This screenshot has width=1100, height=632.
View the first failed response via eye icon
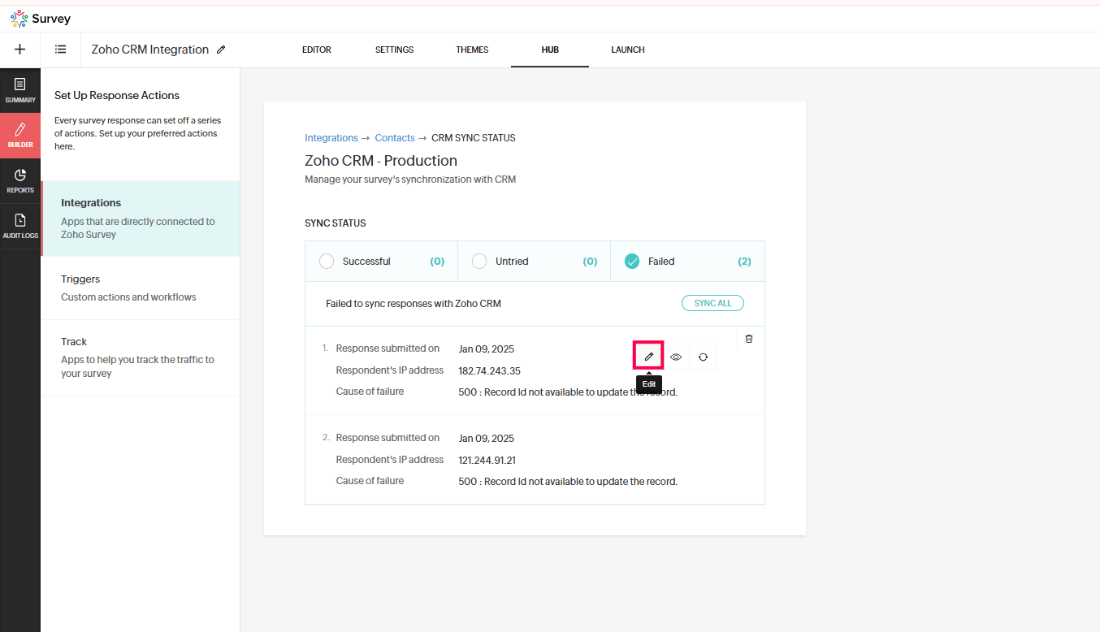676,357
